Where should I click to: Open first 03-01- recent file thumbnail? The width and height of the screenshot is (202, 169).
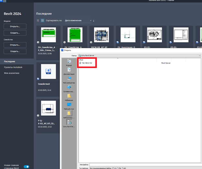(x=154, y=35)
